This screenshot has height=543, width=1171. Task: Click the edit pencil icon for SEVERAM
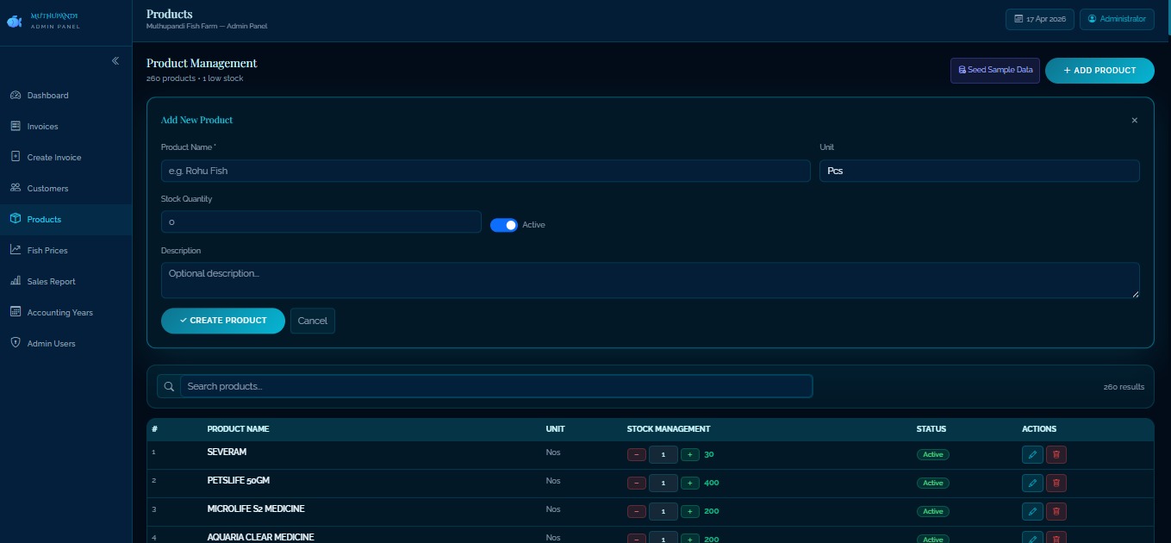point(1031,454)
